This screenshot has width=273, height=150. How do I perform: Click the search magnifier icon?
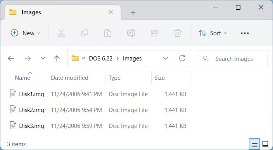pyautogui.click(x=206, y=59)
